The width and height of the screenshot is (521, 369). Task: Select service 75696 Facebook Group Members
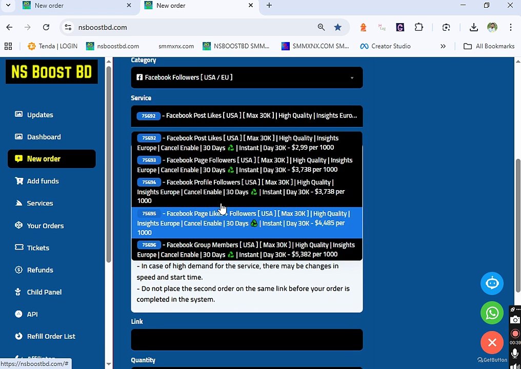[247, 250]
